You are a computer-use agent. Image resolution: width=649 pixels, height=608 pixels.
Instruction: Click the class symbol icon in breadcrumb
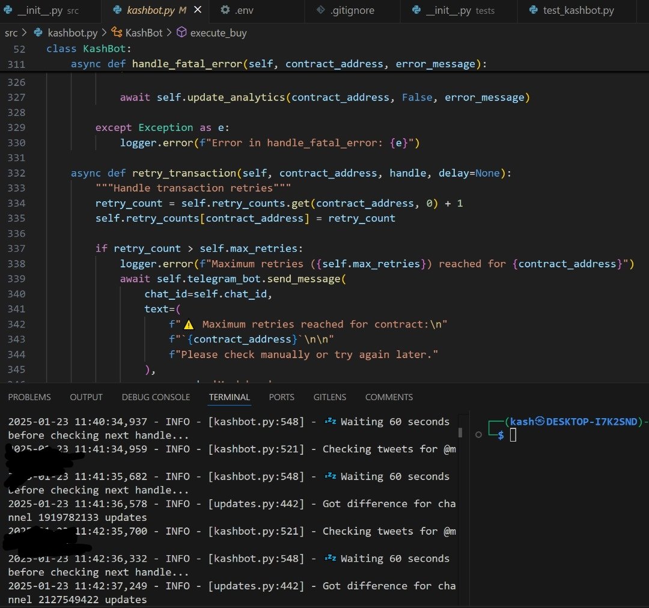[117, 32]
